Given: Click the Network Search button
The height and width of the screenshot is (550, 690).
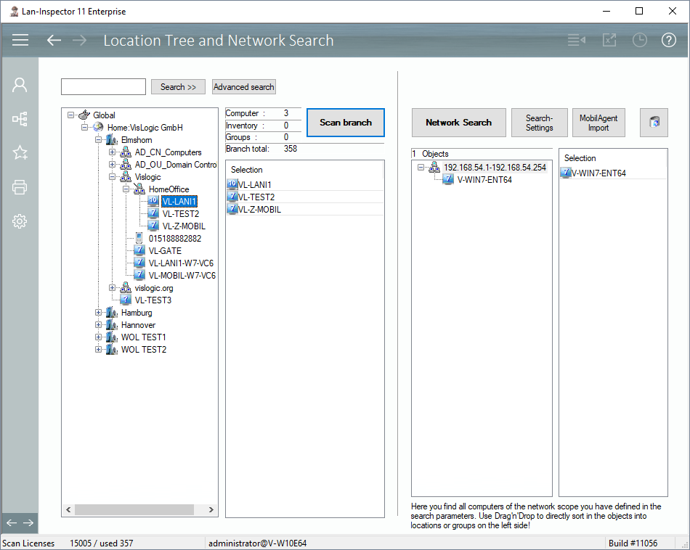Looking at the screenshot, I should pos(458,123).
